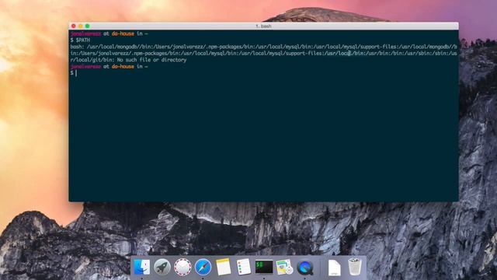Launch Safari from the dock
This screenshot has width=497, height=280.
(203, 267)
